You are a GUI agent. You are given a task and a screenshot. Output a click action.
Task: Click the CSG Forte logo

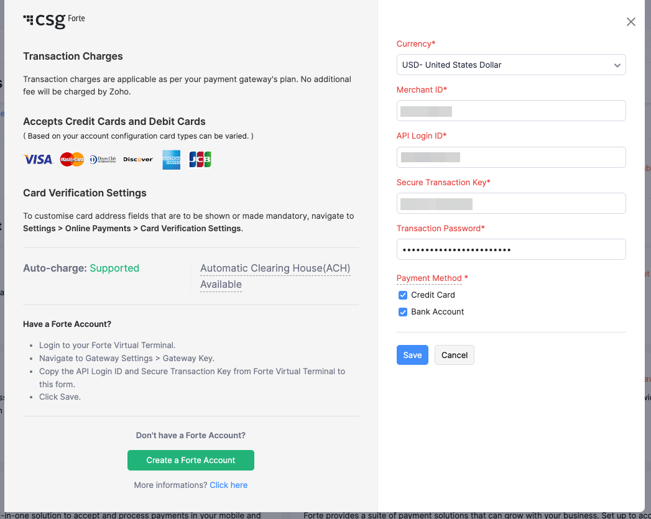(54, 21)
